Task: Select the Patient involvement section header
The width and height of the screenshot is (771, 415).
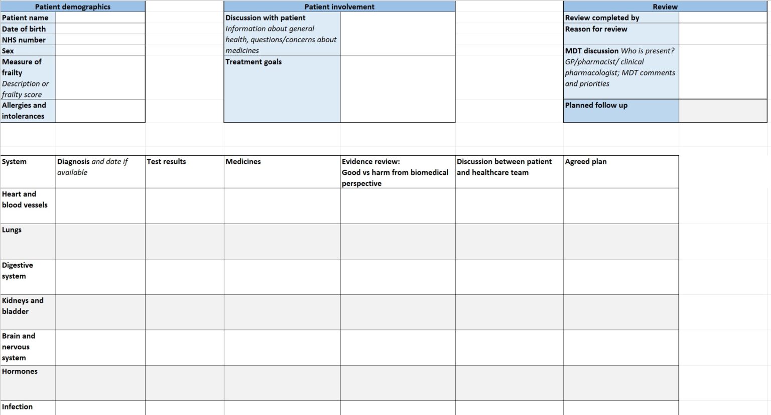Action: [x=339, y=7]
